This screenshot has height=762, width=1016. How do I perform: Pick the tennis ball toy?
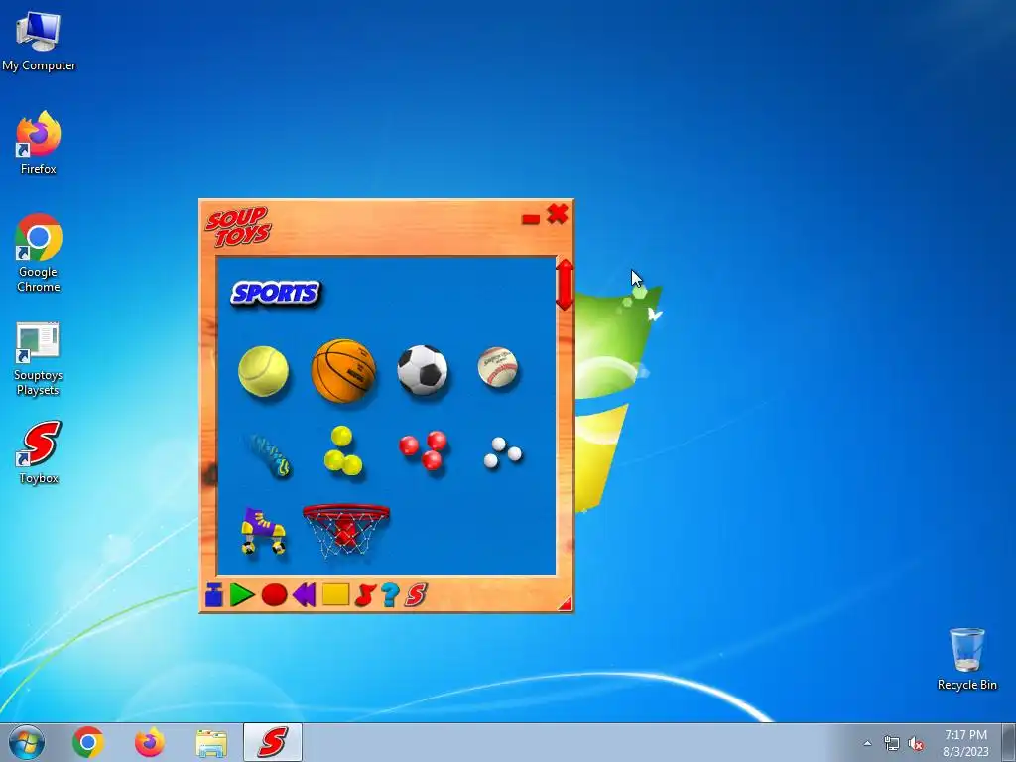coord(263,371)
